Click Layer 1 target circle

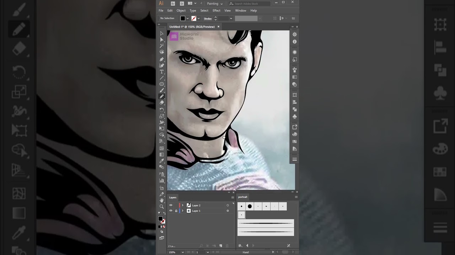pyautogui.click(x=228, y=211)
